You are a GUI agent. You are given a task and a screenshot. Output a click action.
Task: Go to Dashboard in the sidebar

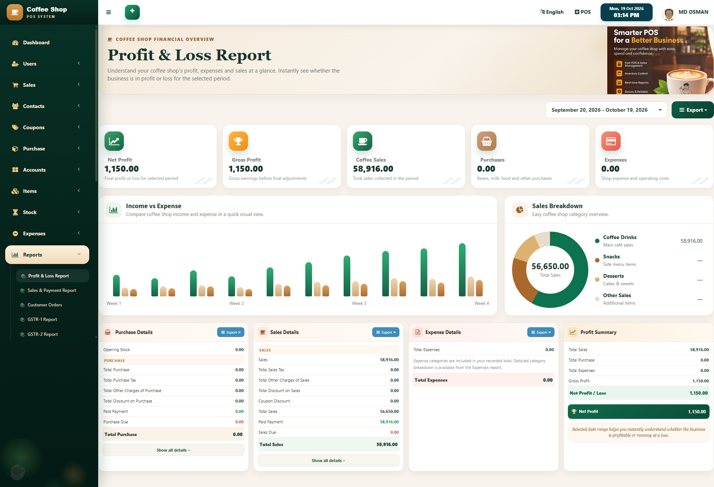pyautogui.click(x=47, y=42)
